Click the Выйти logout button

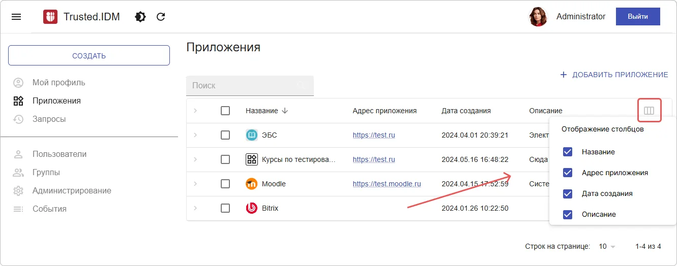638,16
